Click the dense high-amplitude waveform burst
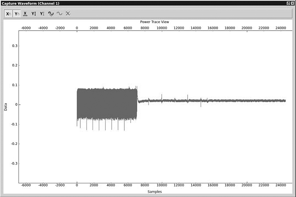Viewport: 296px width, 197px height. point(107,103)
